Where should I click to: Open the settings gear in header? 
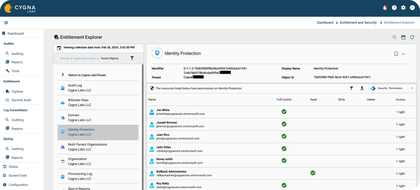tap(403, 8)
